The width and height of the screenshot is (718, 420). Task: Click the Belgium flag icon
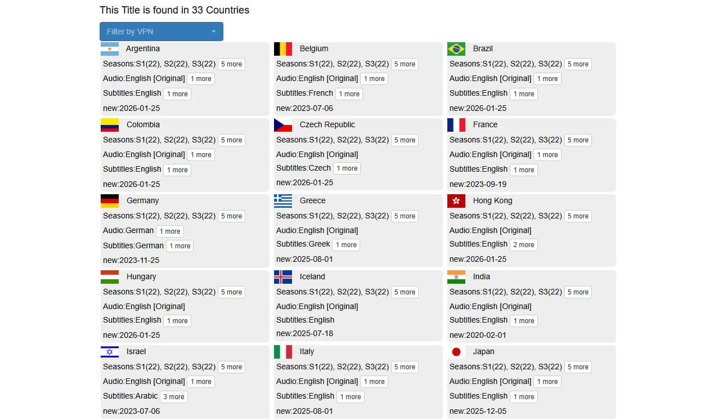[x=283, y=49]
